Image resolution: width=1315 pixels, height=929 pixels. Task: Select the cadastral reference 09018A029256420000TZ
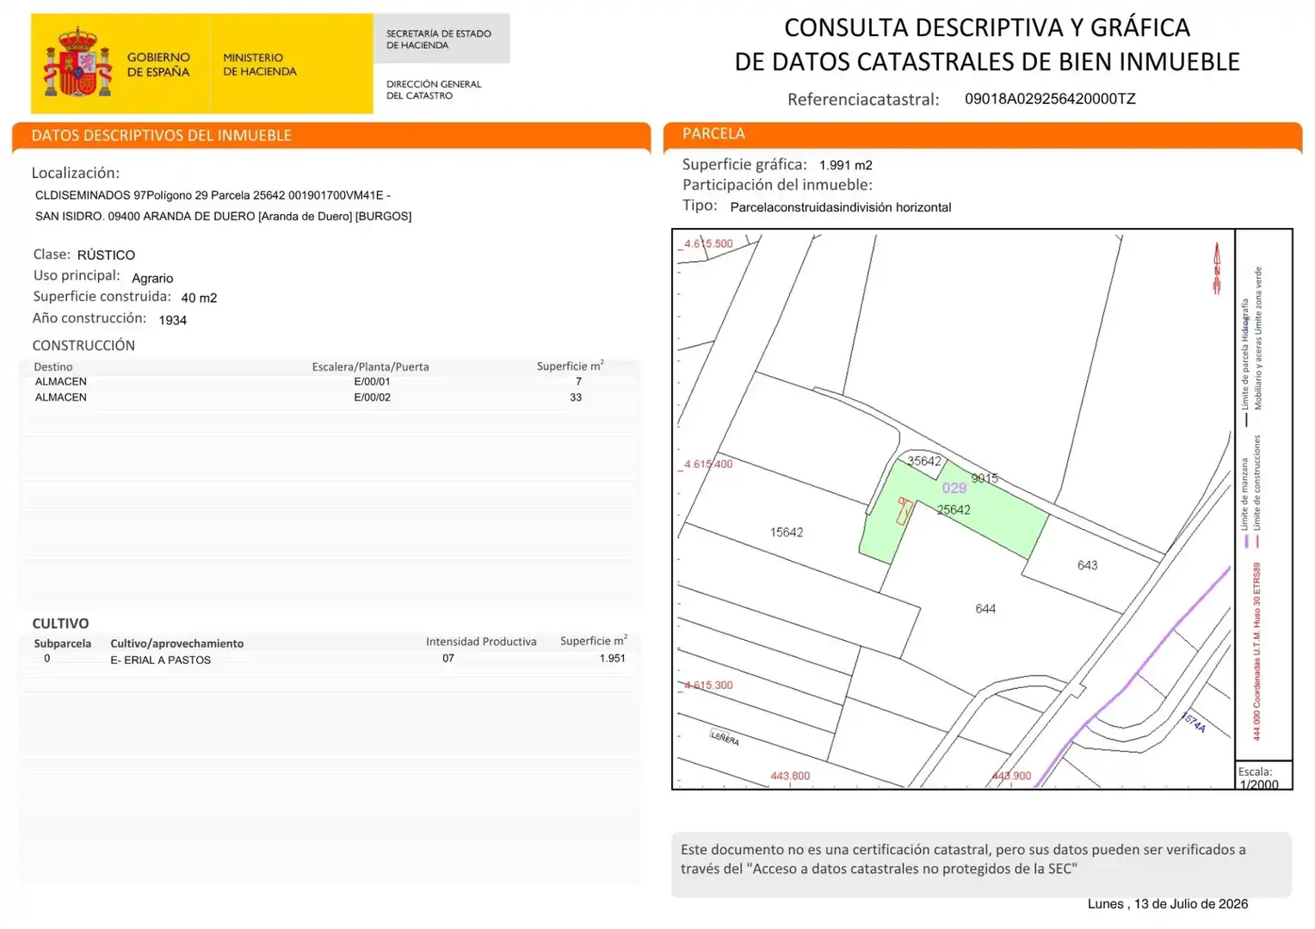click(1050, 99)
